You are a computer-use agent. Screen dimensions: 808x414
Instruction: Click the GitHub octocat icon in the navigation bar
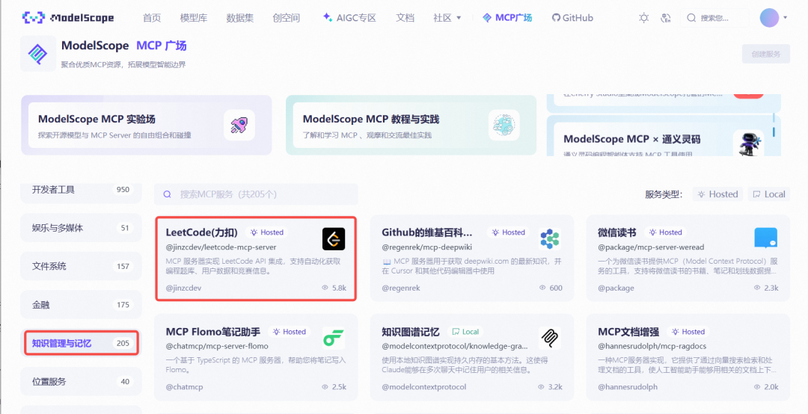[556, 17]
